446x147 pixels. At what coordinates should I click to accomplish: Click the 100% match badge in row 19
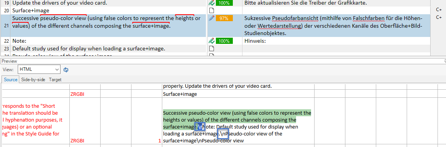[x=224, y=3]
